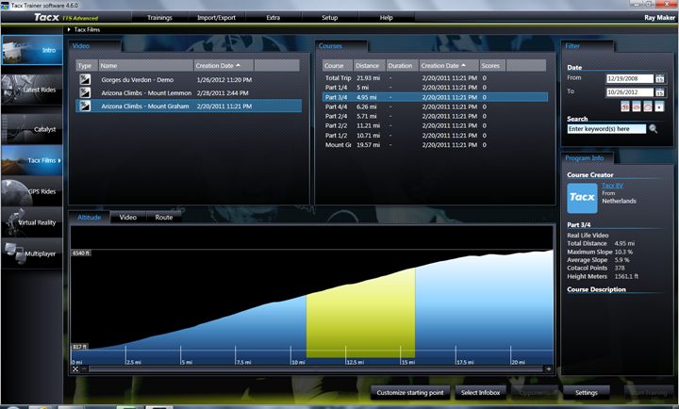Image resolution: width=679 pixels, height=409 pixels.
Task: Sort courses by the Distance column
Action: click(369, 65)
